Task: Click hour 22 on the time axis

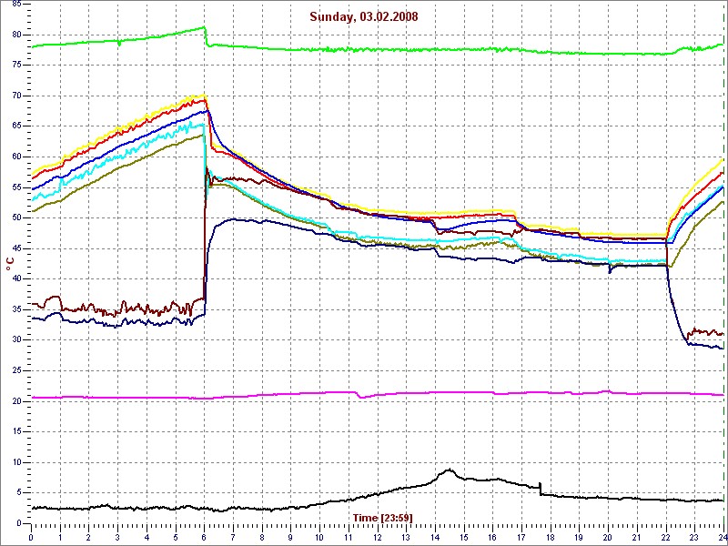Action: [666, 537]
